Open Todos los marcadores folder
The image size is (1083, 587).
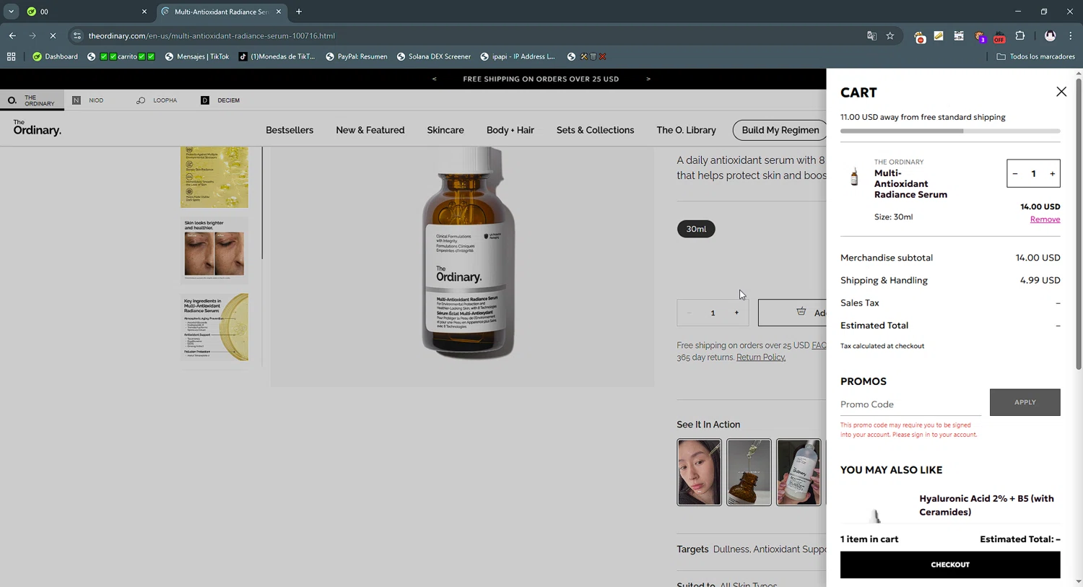point(1035,56)
